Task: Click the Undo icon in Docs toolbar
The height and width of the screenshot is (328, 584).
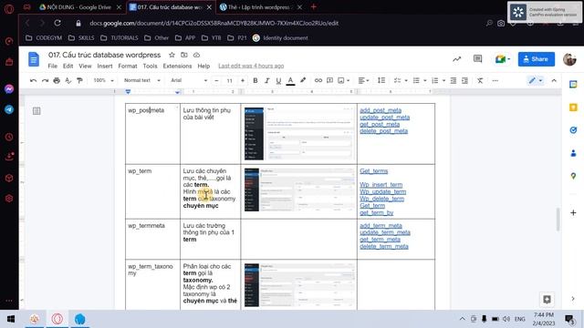Action: coord(33,80)
